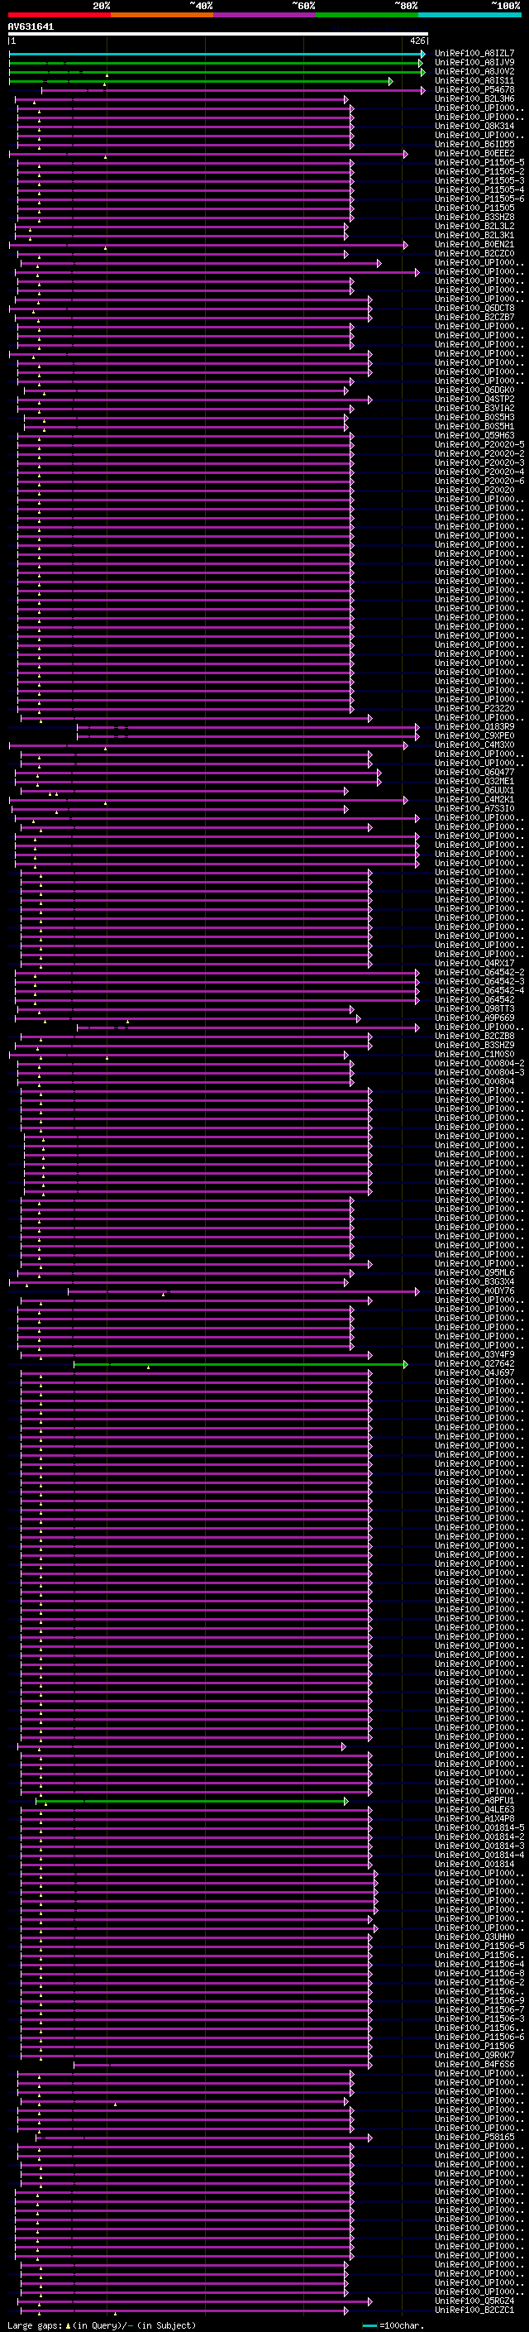This screenshot has height=2332, width=529.
Task: Click the UniRef100_Q00804-2 label
Action: click(x=479, y=1064)
